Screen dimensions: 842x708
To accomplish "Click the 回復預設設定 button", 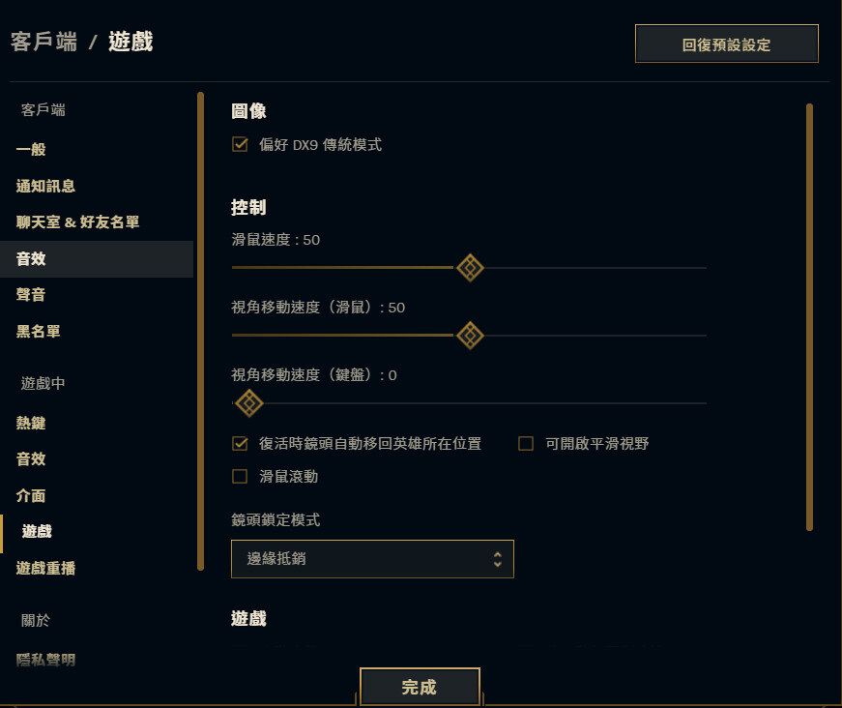I will (726, 44).
